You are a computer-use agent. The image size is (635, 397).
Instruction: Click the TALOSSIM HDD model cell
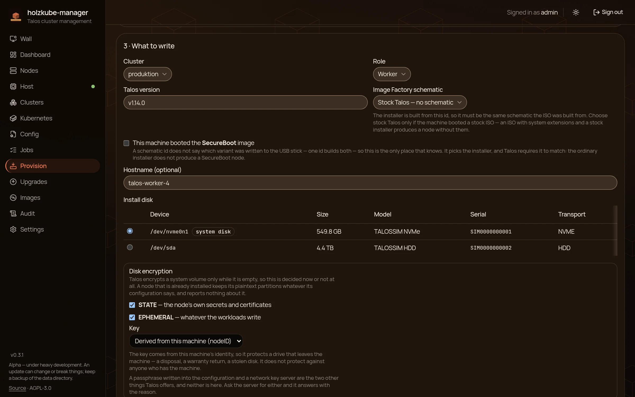395,248
